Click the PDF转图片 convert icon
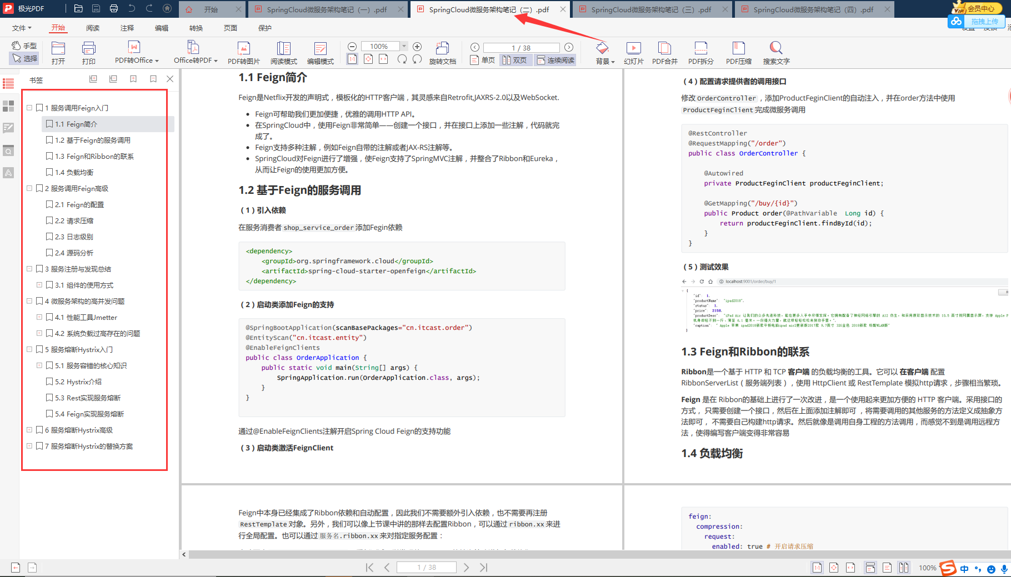Screen dimensions: 1011x577 (244, 53)
